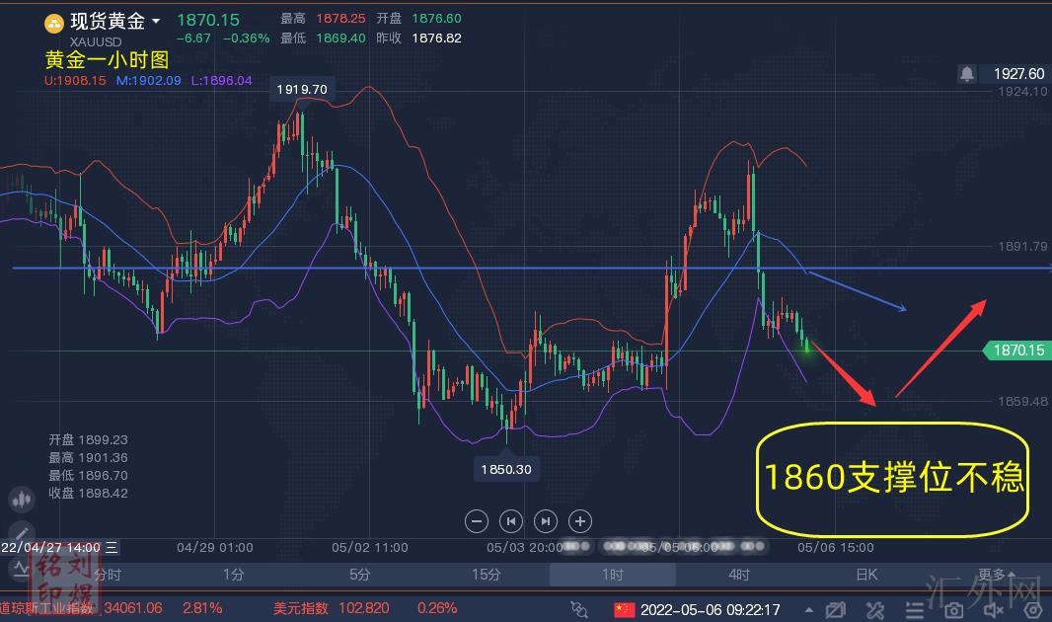
Task: Skip to next bar on chart
Action: 546,520
